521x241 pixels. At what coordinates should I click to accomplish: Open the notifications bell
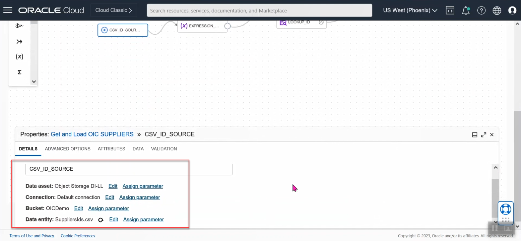pyautogui.click(x=466, y=10)
